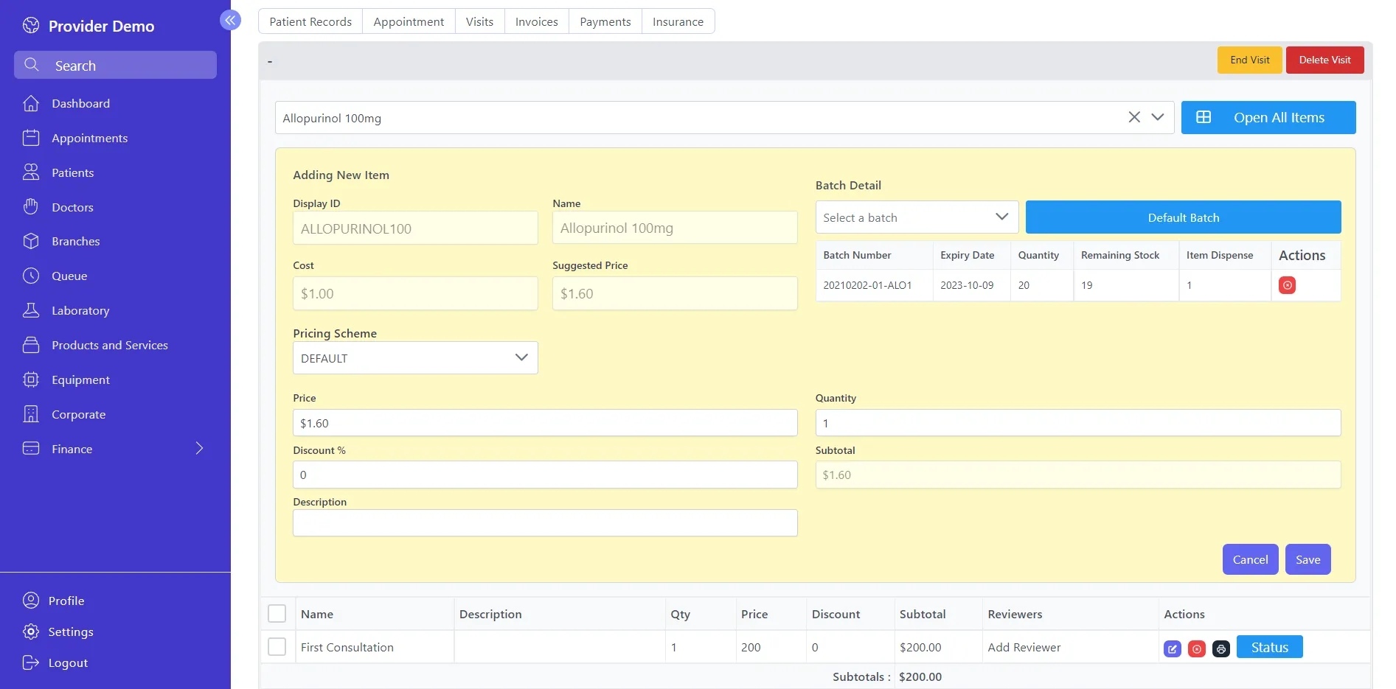Image resolution: width=1396 pixels, height=689 pixels.
Task: Click the Suggested Price field
Action: (675, 293)
